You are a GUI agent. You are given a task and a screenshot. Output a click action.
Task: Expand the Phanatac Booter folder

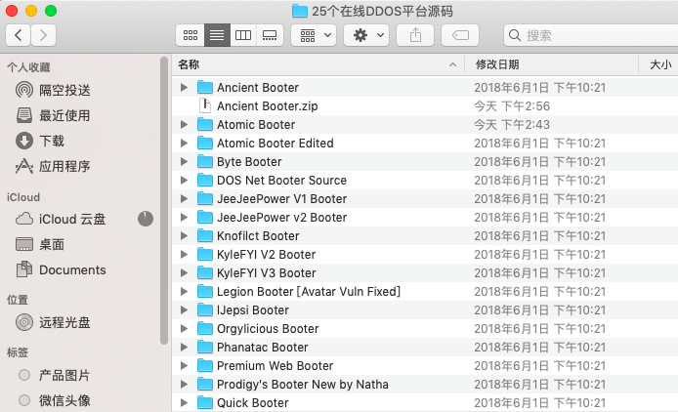tap(185, 348)
